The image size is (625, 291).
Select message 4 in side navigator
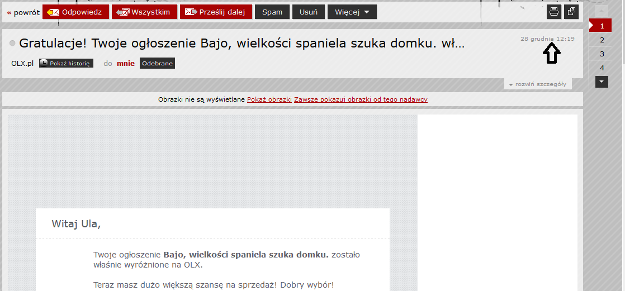point(602,68)
